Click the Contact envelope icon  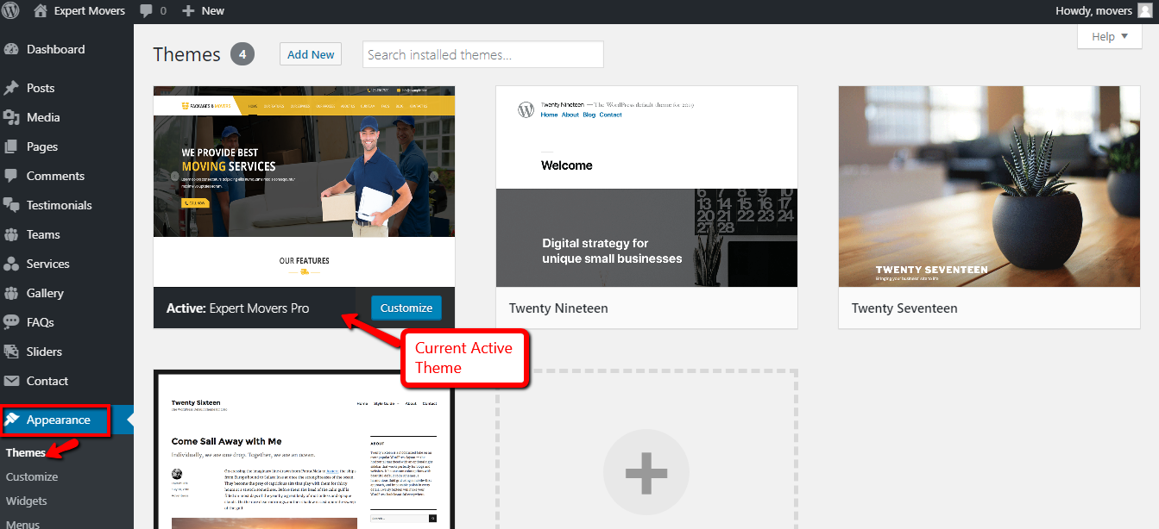[11, 381]
